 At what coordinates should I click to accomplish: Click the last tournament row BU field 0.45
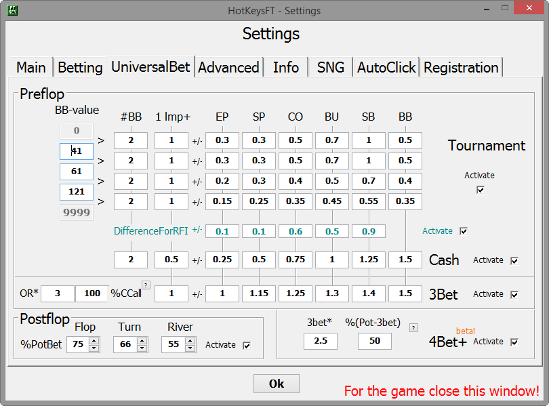point(332,201)
